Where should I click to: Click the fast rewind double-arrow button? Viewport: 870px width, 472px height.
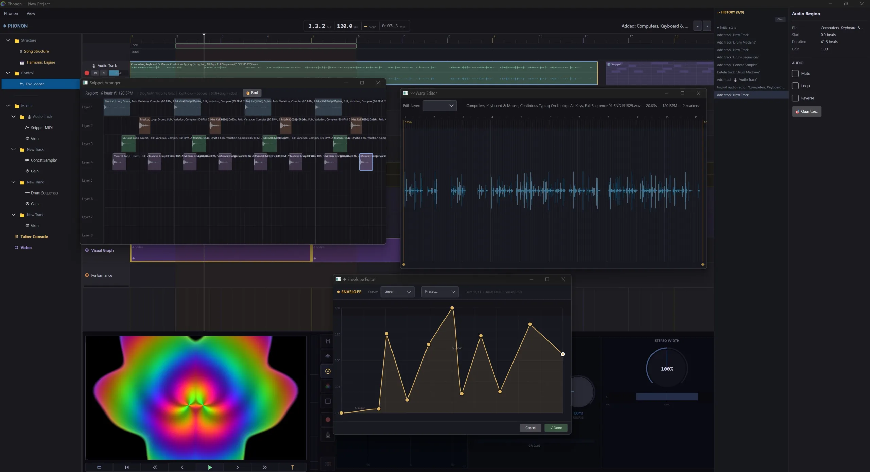pyautogui.click(x=155, y=467)
